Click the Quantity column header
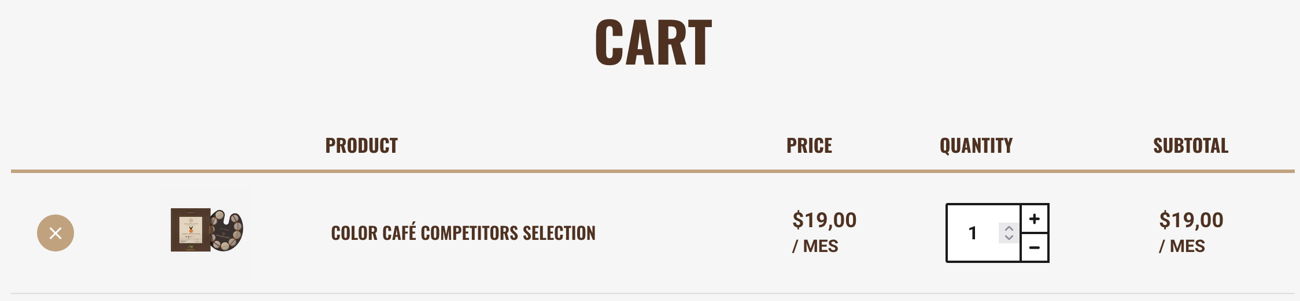Image resolution: width=1300 pixels, height=301 pixels. click(x=976, y=146)
